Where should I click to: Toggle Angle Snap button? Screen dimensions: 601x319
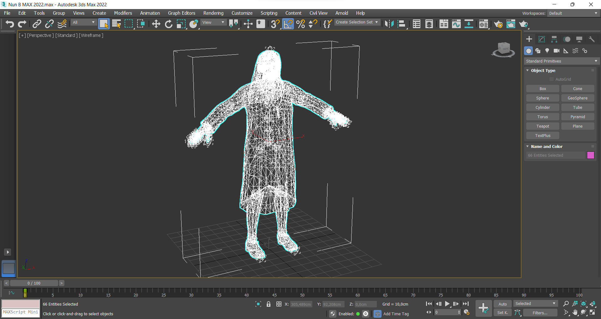click(x=288, y=24)
